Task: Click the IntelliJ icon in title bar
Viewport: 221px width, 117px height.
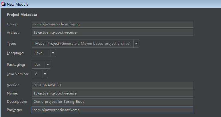Action: [3, 4]
